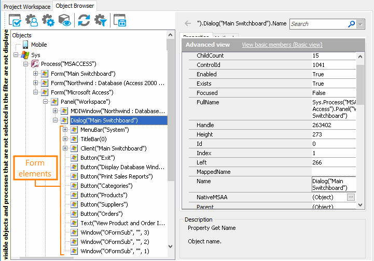The width and height of the screenshot is (374, 261).
Task: Open the Search box dropdown arrow
Action: (x=361, y=24)
